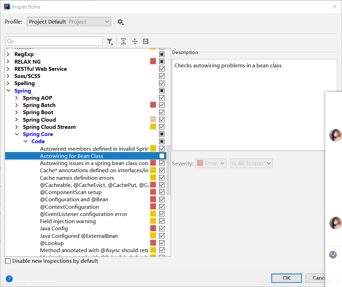Click the search magnifier icon in filter field
Viewport: 342px width, 287px height.
click(x=10, y=41)
